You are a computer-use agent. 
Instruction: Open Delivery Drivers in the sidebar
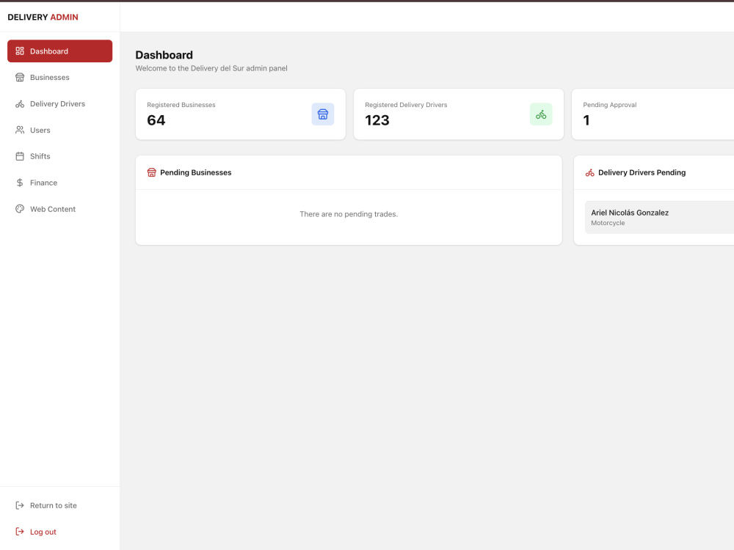(x=60, y=104)
